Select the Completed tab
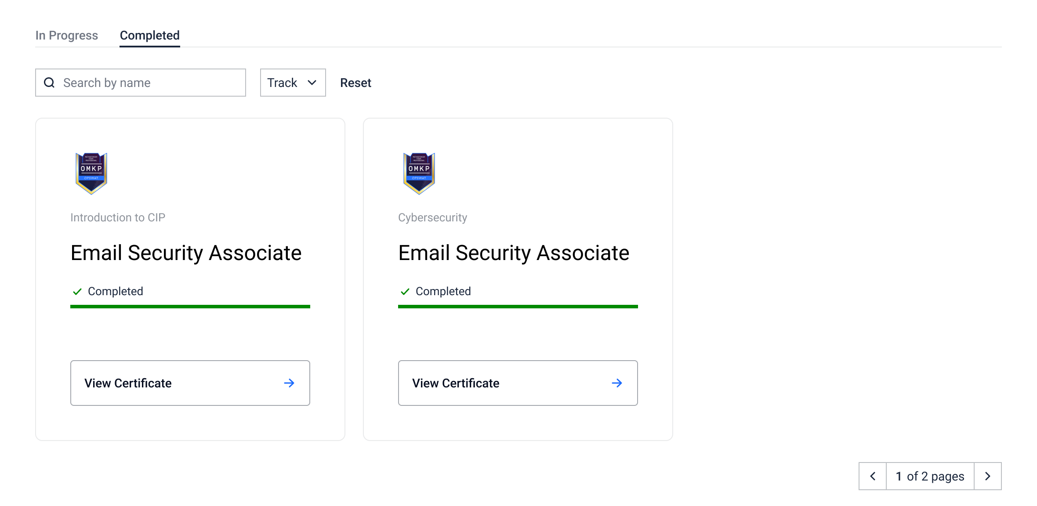This screenshot has width=1037, height=506. pyautogui.click(x=150, y=35)
